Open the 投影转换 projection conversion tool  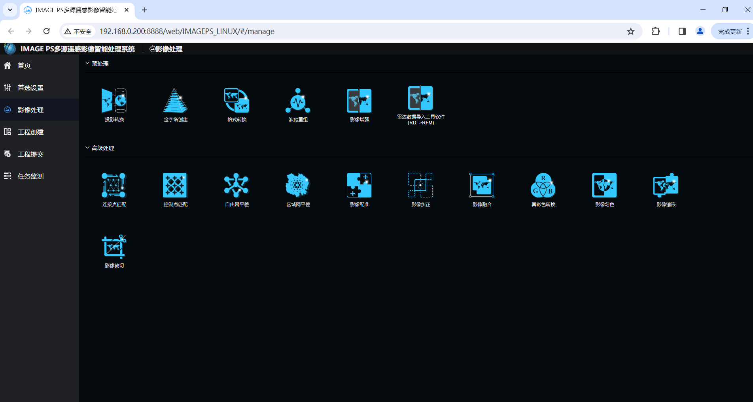(114, 101)
